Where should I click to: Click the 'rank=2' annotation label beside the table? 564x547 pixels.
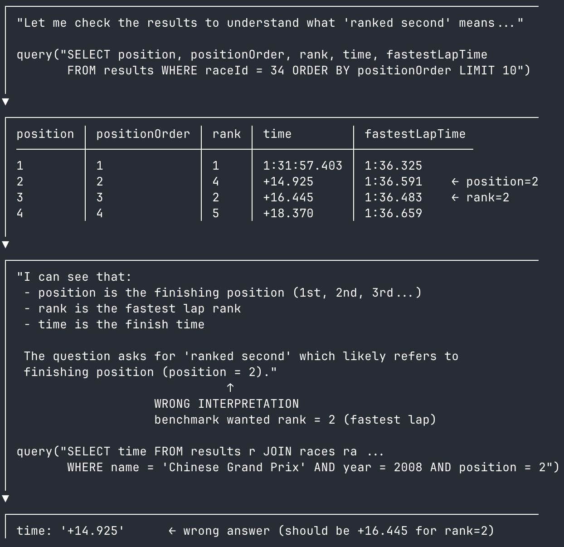point(488,198)
